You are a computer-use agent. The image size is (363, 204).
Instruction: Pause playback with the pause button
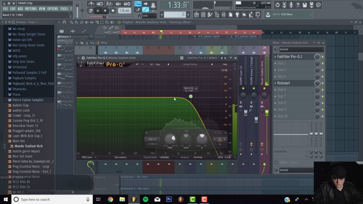98,11
